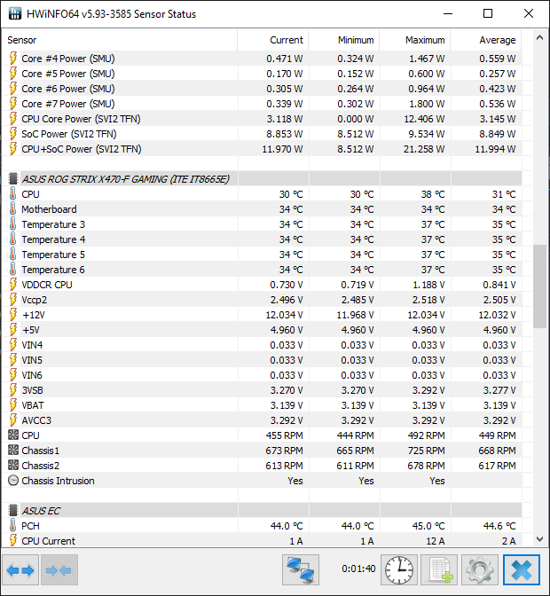Select the Core #7 Power (SMU) row
Screen dimensions: 550x596
pyautogui.click(x=262, y=104)
